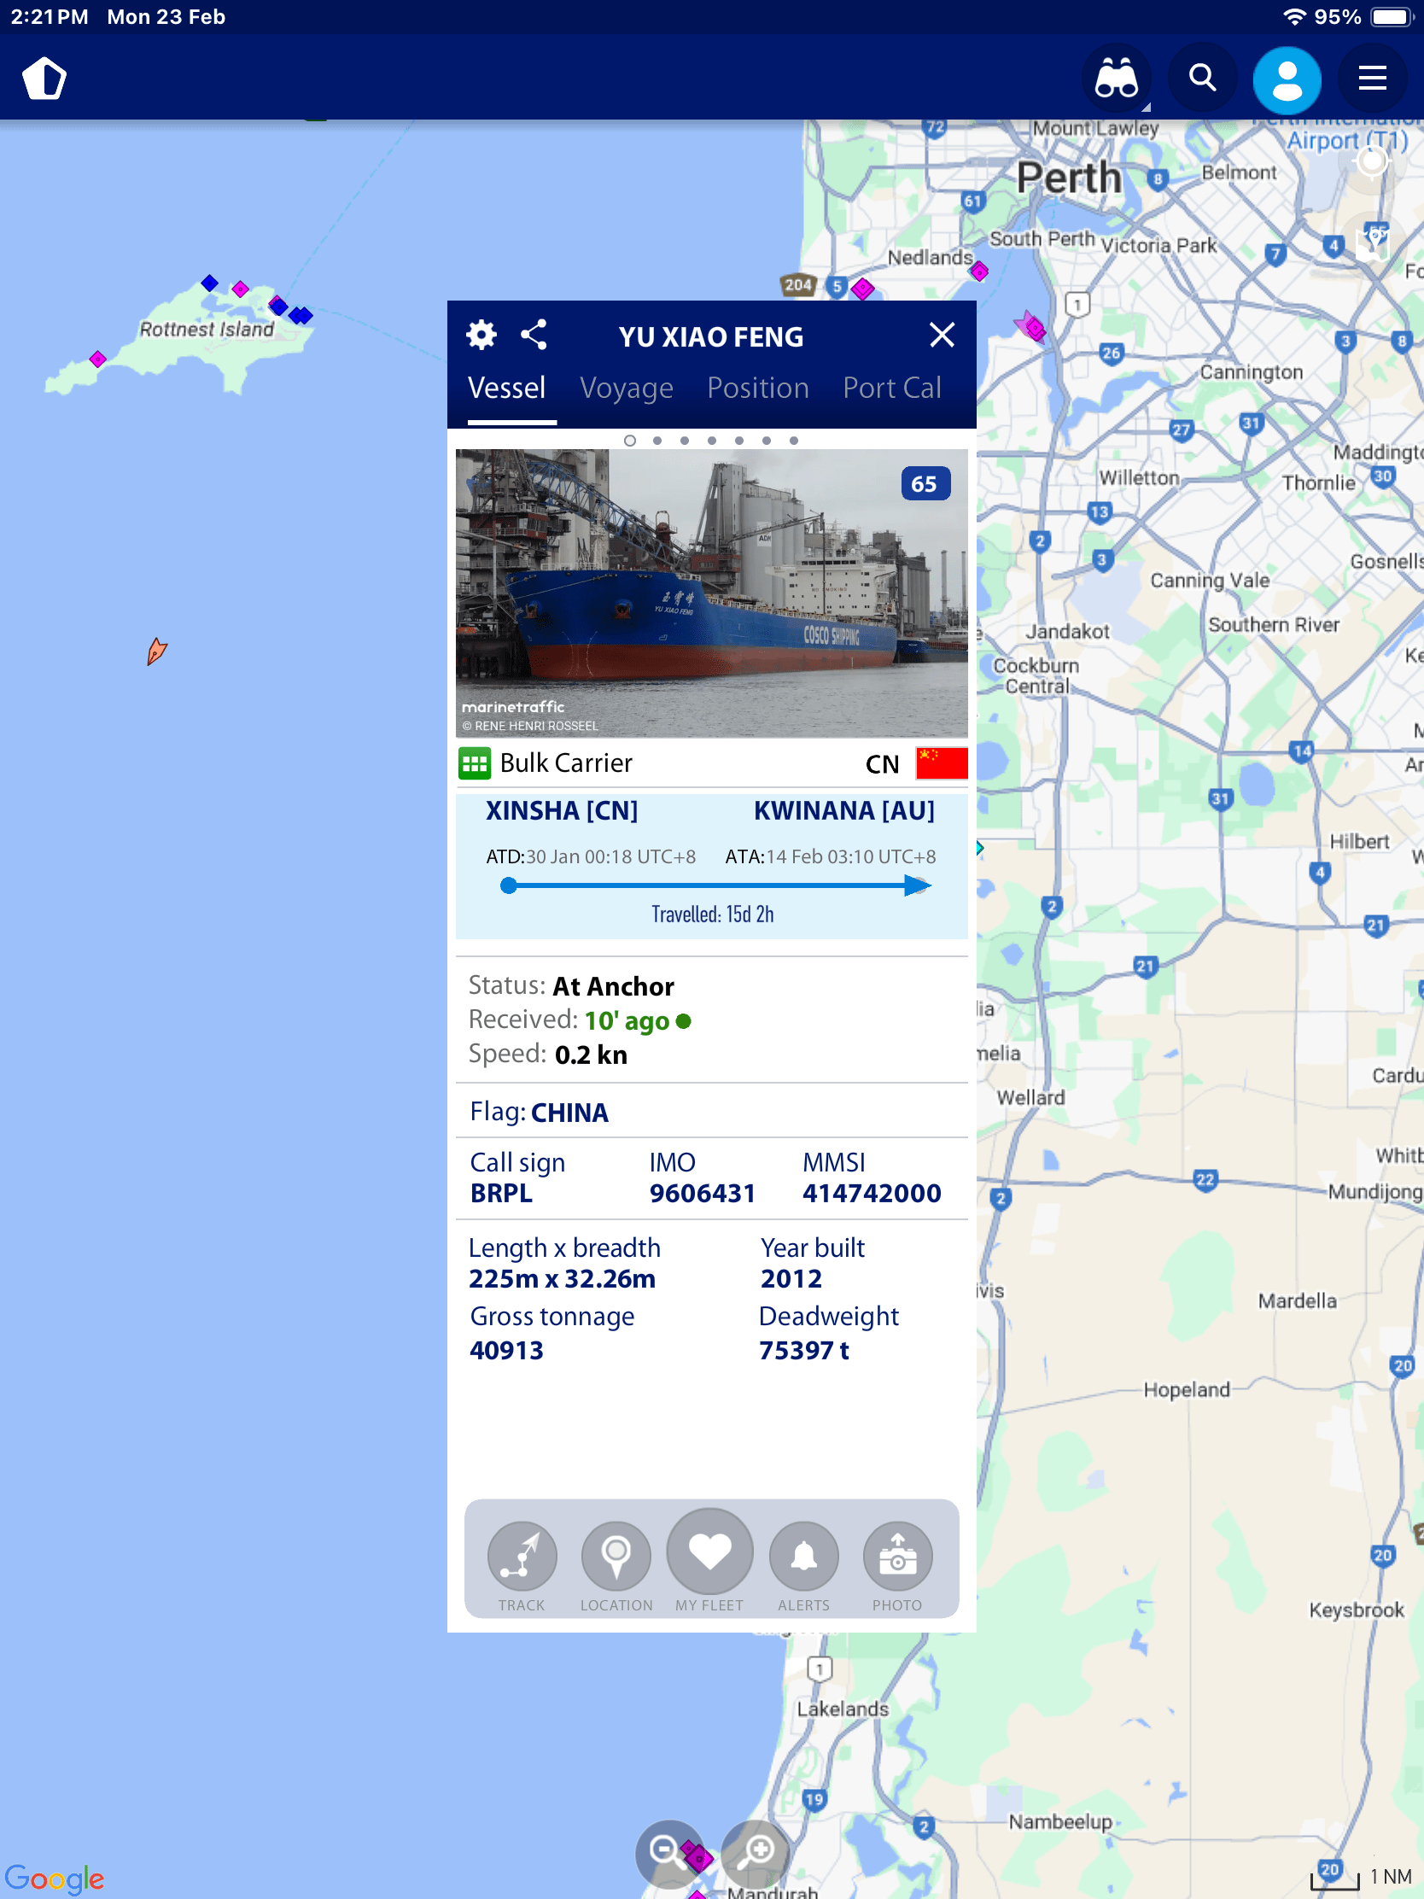Open the YU XIAO FENG ship photo
The width and height of the screenshot is (1424, 1899).
711,593
